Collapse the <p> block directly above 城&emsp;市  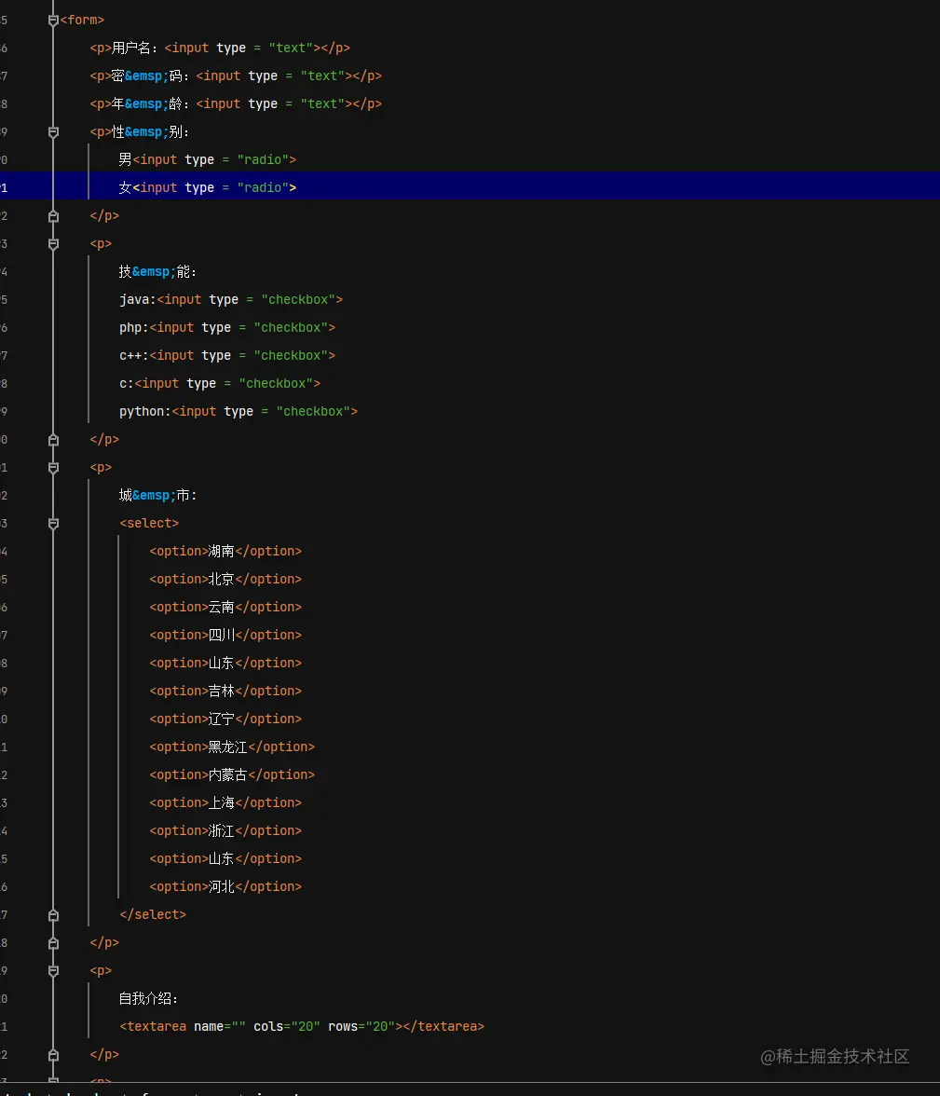pyautogui.click(x=53, y=468)
